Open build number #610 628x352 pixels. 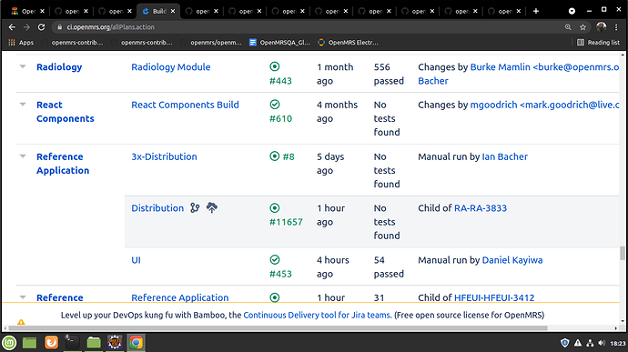(x=280, y=118)
